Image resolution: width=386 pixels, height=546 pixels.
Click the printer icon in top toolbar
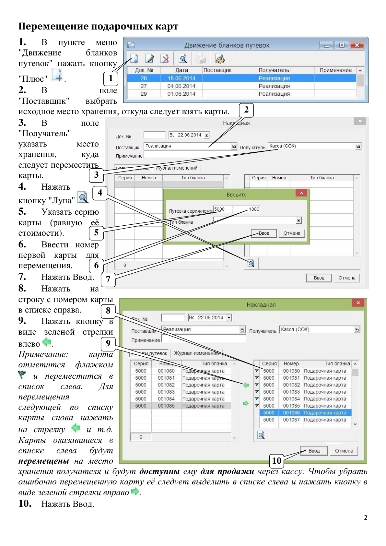click(201, 59)
